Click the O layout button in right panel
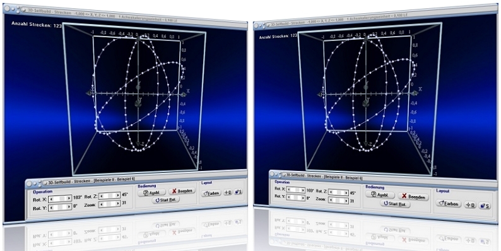The height and width of the screenshot is (251, 501). [x=469, y=205]
